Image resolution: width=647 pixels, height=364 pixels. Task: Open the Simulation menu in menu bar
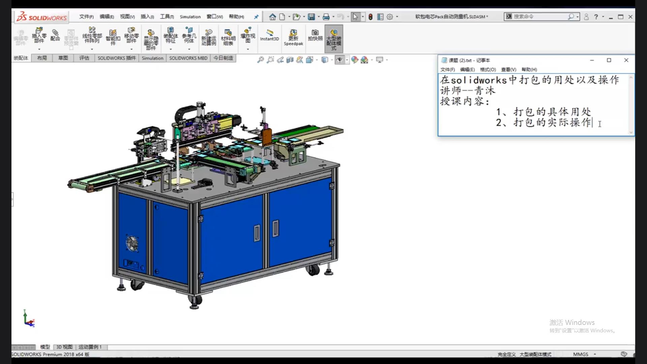[x=190, y=17]
